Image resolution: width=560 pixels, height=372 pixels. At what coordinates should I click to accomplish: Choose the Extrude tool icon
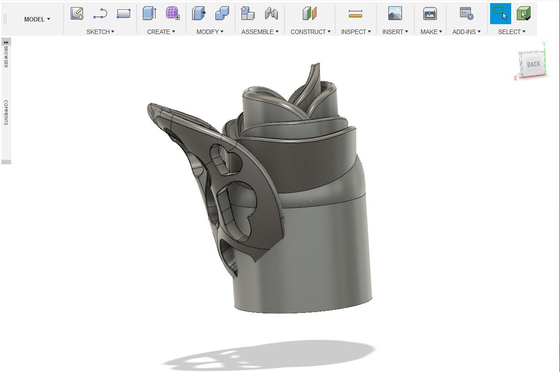point(149,14)
